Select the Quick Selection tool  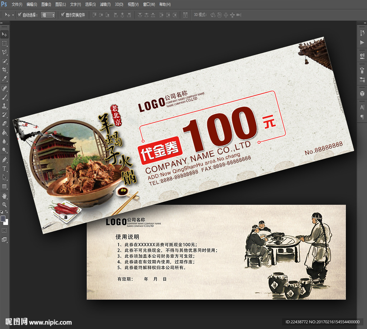click(x=4, y=61)
